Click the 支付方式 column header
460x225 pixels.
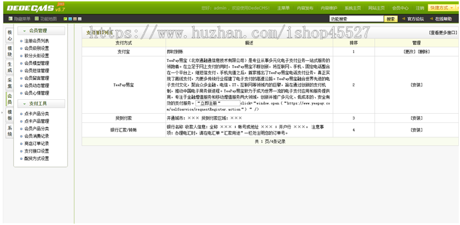[x=124, y=43]
